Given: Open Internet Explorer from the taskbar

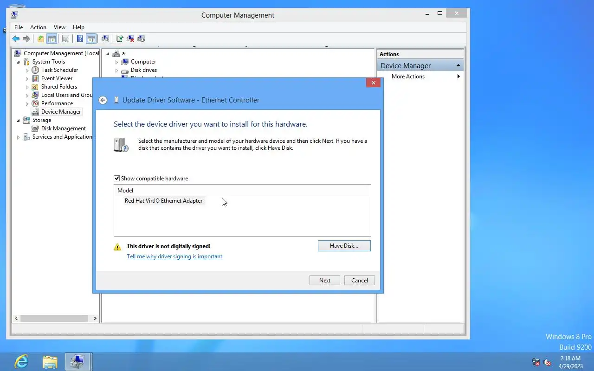Looking at the screenshot, I should (x=21, y=362).
